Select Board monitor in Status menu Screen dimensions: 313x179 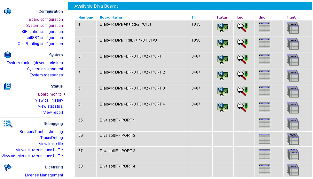pyautogui.click(x=50, y=94)
